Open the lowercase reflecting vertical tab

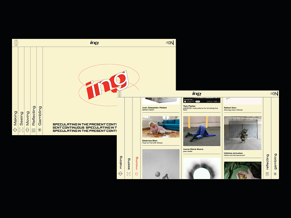point(267,162)
